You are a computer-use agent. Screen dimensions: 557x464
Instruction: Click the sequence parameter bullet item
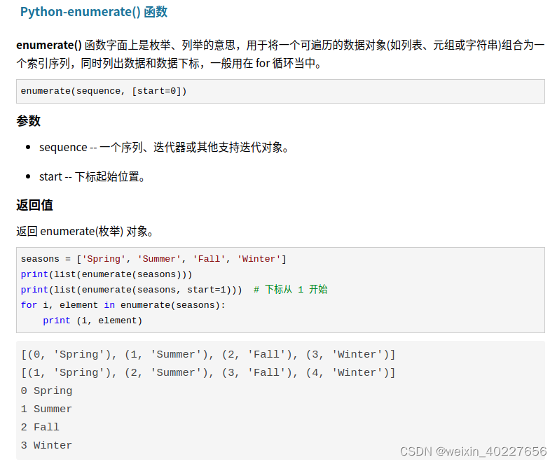pos(164,147)
